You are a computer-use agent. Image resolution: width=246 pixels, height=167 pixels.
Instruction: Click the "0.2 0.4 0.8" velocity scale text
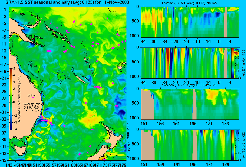(x=31, y=107)
